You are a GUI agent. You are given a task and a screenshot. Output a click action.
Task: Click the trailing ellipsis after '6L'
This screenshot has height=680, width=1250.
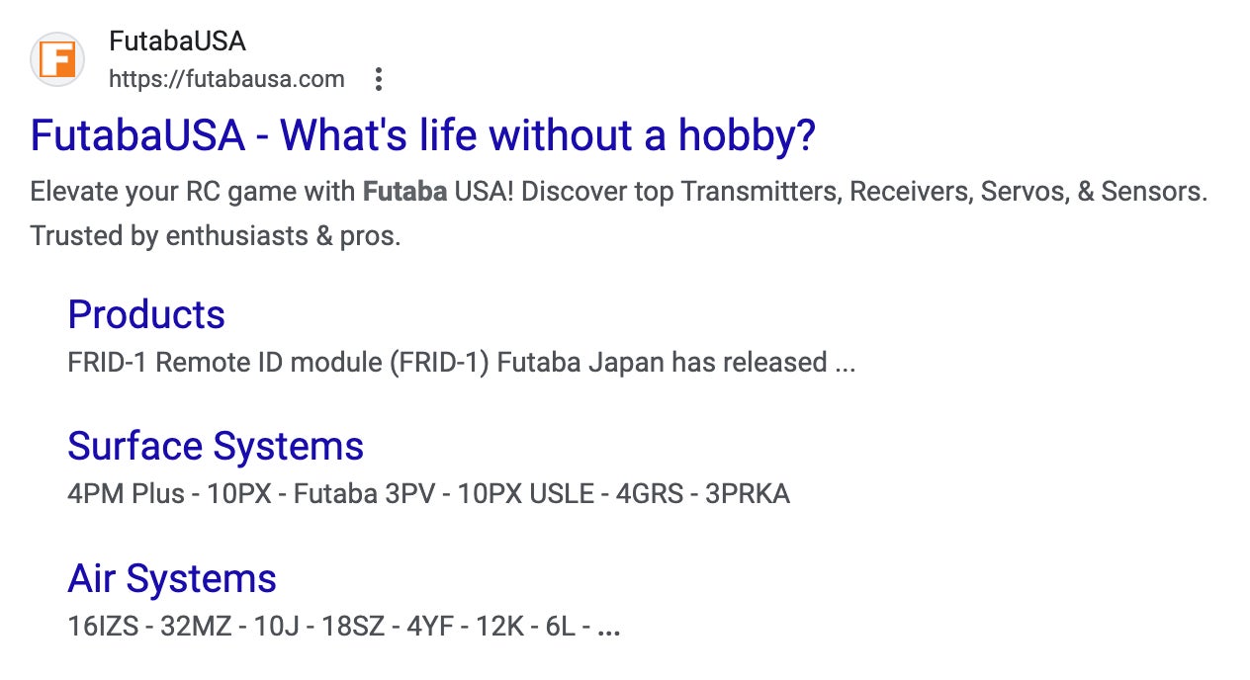pos(609,629)
